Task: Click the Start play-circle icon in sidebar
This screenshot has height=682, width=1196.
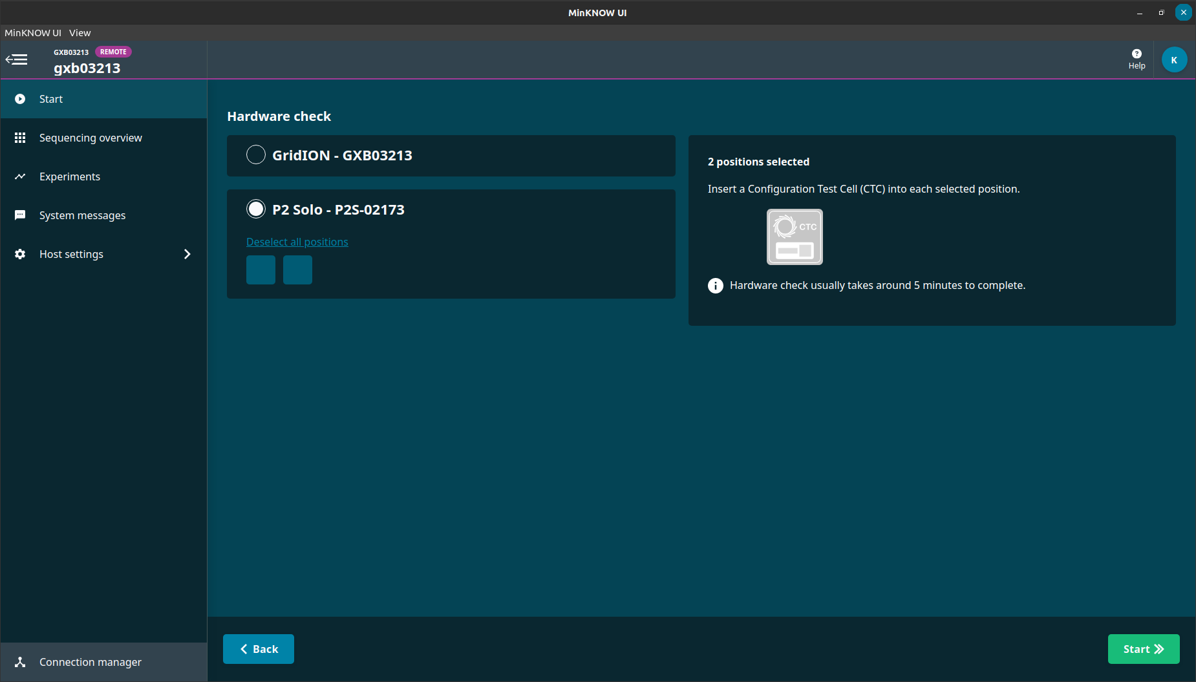Action: tap(20, 99)
